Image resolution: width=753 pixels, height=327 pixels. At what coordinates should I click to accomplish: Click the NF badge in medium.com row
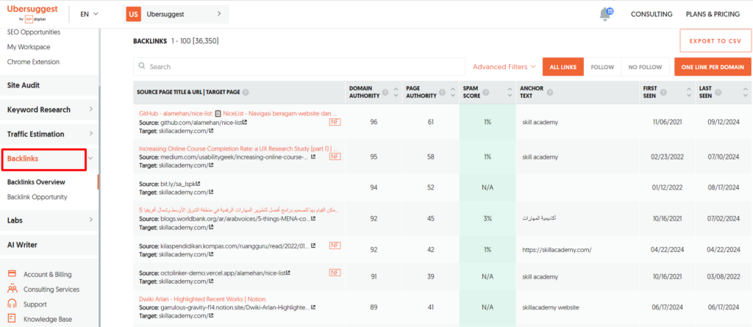coord(335,157)
